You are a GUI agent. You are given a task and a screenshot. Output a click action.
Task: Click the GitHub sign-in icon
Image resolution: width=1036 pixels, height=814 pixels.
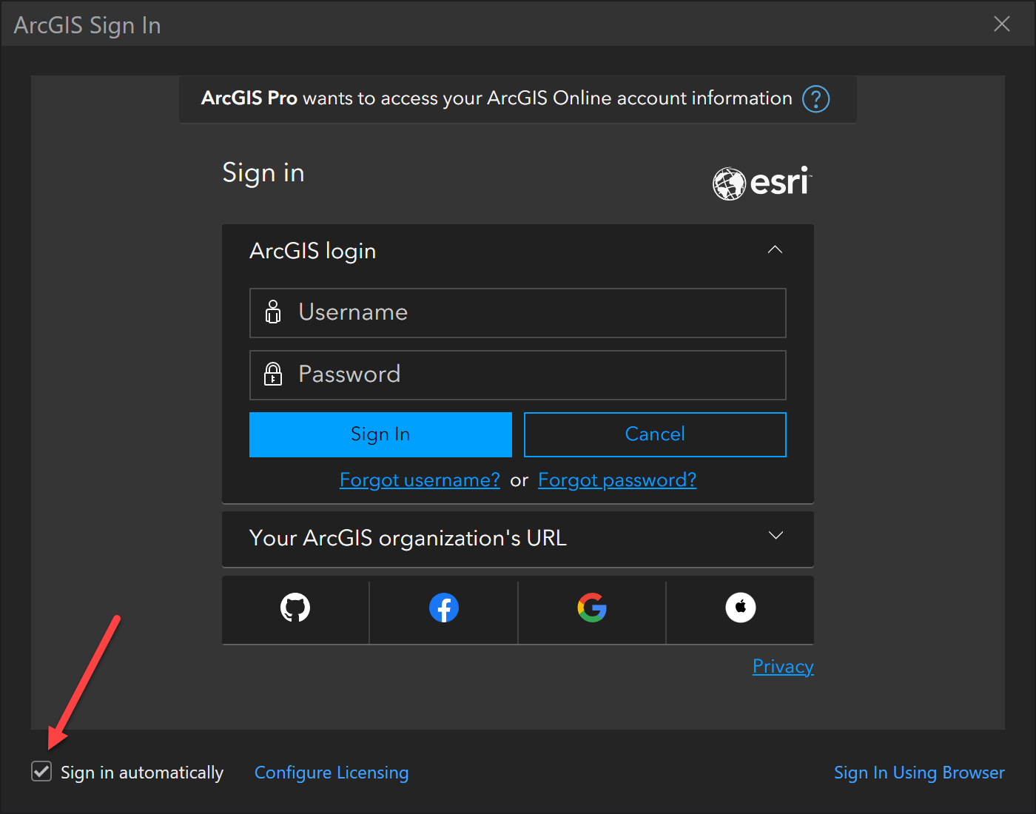pyautogui.click(x=295, y=608)
